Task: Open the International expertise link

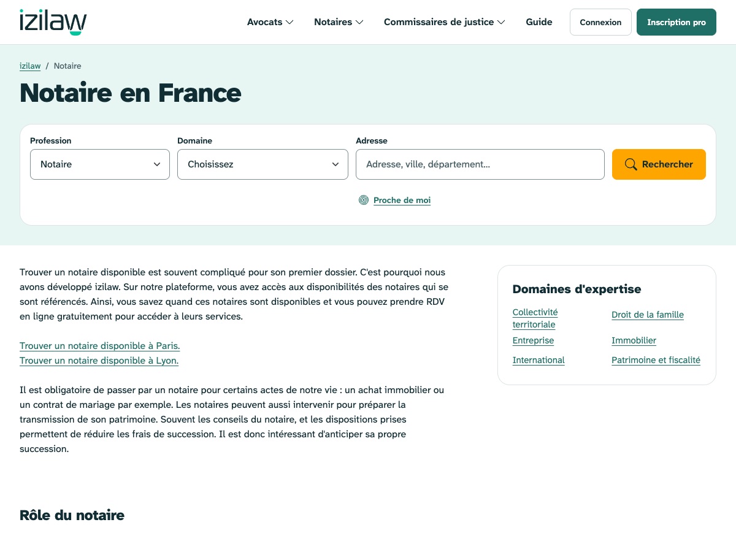Action: pos(539,360)
